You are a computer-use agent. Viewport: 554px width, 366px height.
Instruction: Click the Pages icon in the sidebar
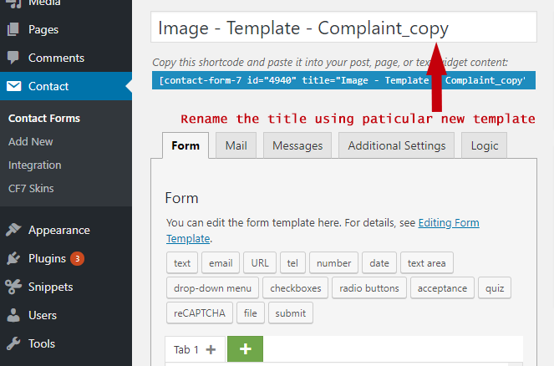tap(13, 30)
